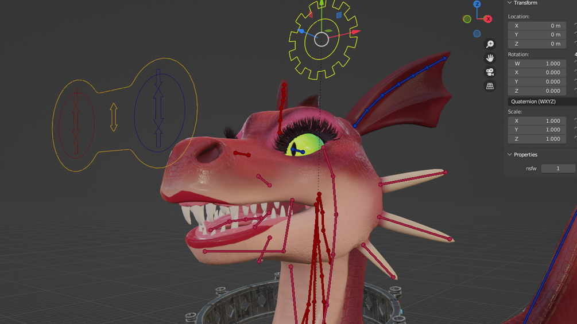Screen dimensions: 577x324
Task: Click the Location Y field
Action: (x=537, y=34)
